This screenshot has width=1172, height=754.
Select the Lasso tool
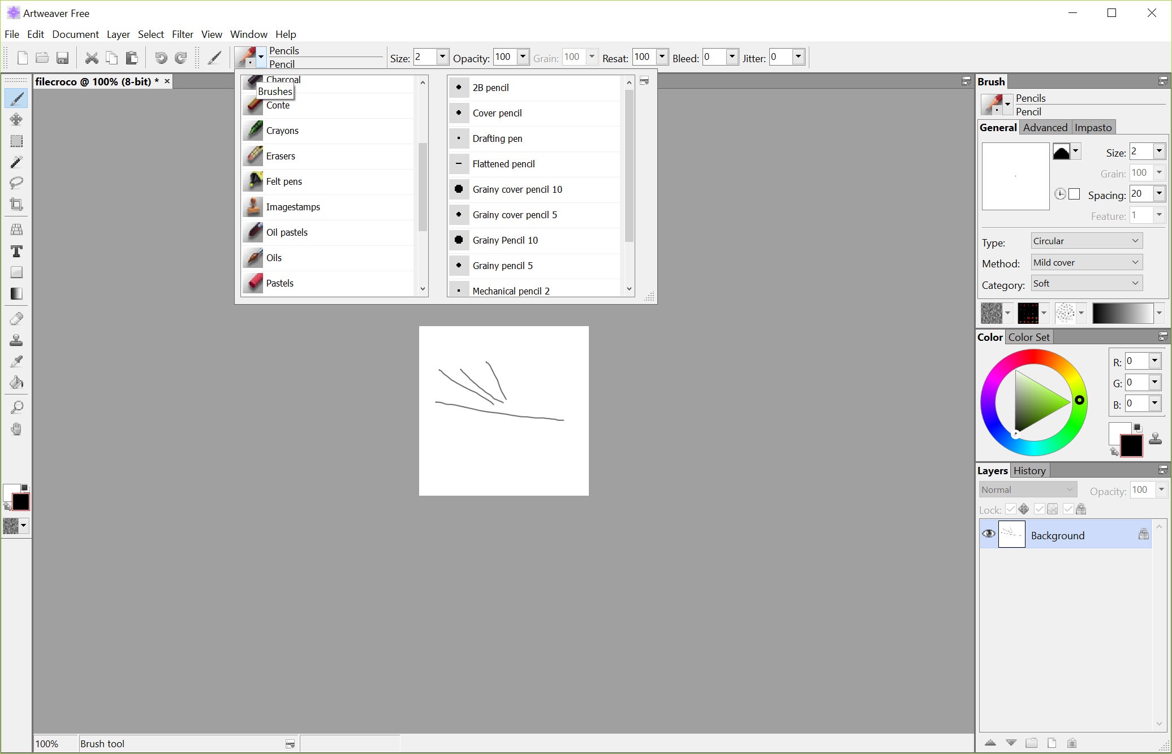pyautogui.click(x=16, y=183)
